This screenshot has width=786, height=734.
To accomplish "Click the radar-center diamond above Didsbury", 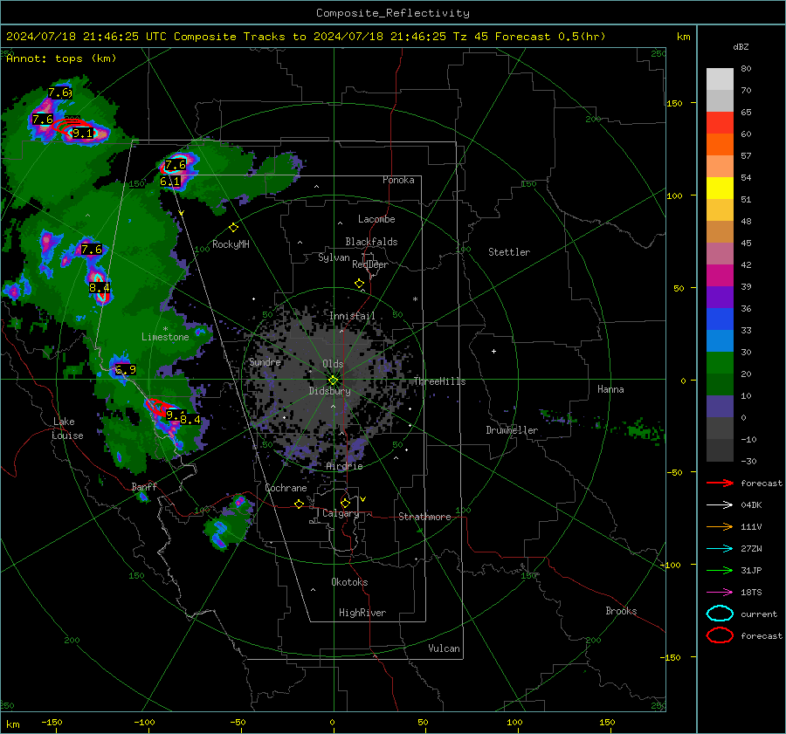I will point(334,381).
